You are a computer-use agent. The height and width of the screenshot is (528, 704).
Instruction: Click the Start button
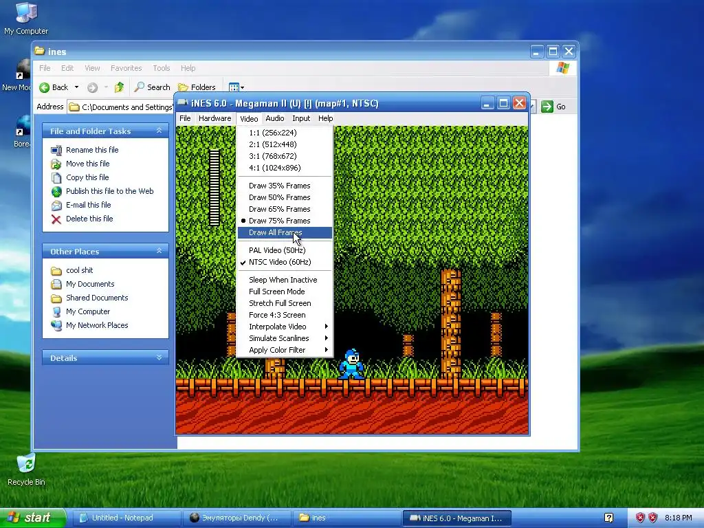point(33,518)
